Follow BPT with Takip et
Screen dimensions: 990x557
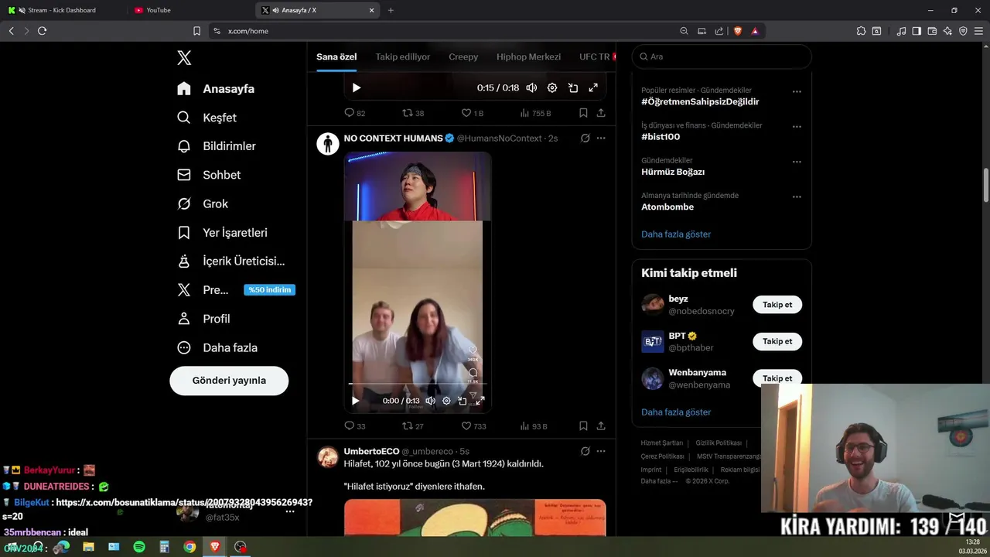[777, 341]
